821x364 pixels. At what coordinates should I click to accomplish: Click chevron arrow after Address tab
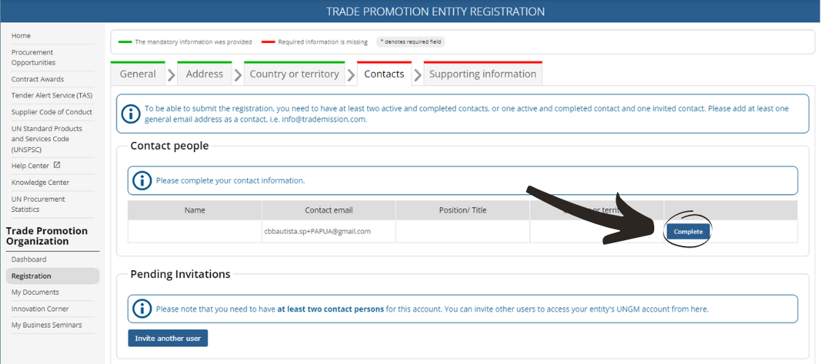(x=237, y=74)
